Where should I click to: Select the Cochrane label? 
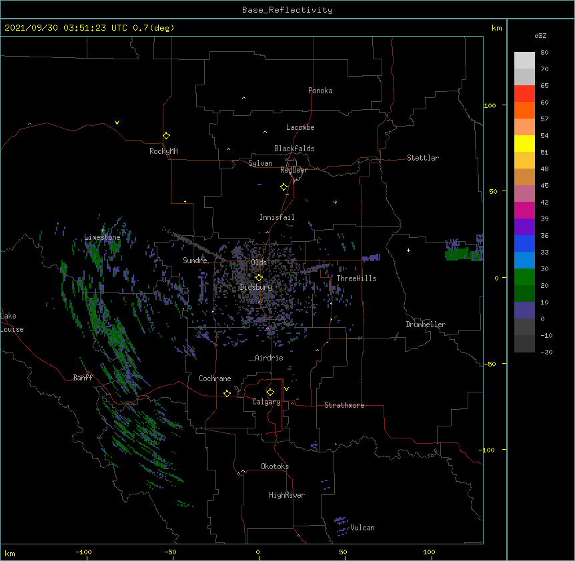tap(215, 378)
